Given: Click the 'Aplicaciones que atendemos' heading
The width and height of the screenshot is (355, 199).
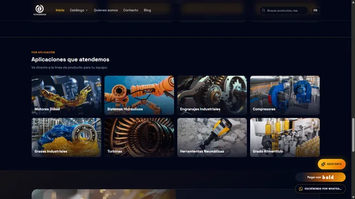Looking at the screenshot, I should pos(70,60).
